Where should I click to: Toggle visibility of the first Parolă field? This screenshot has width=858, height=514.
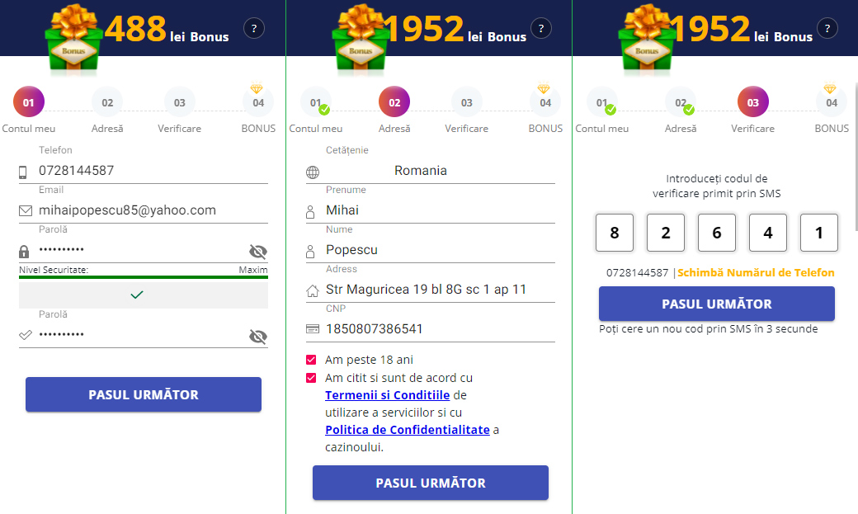(257, 252)
